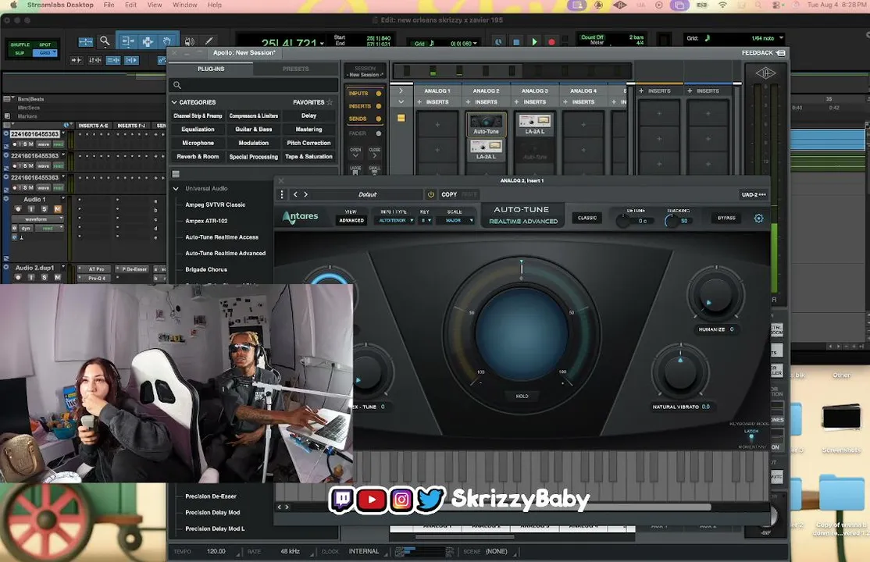
Task: Collapse the Categories section in plug-in browser
Action: click(x=174, y=102)
